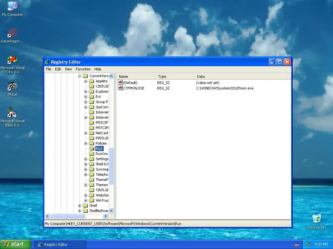Click the 9:33 AM taskbar clock
This screenshot has height=249, width=333.
[x=321, y=244]
